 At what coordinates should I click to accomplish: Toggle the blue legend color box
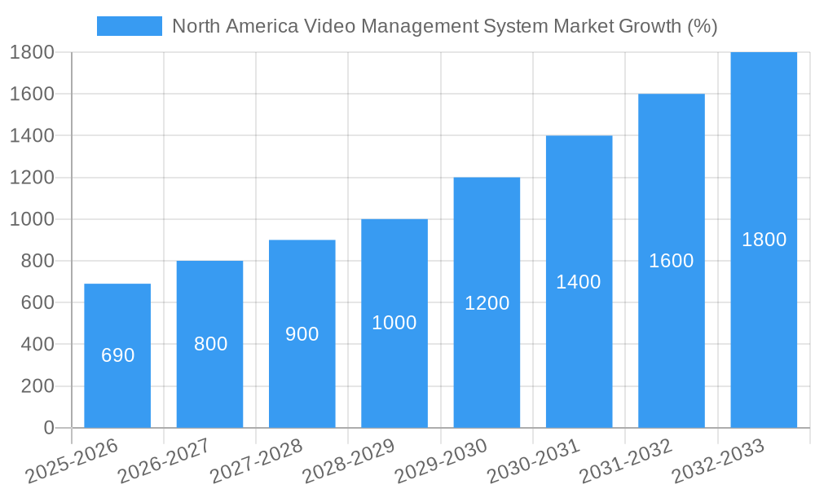pyautogui.click(x=130, y=26)
